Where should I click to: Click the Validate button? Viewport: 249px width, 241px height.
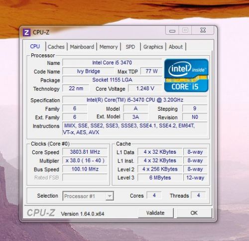[x=155, y=213]
